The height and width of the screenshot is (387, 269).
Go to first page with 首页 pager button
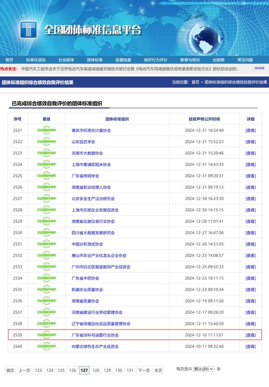tap(10, 370)
